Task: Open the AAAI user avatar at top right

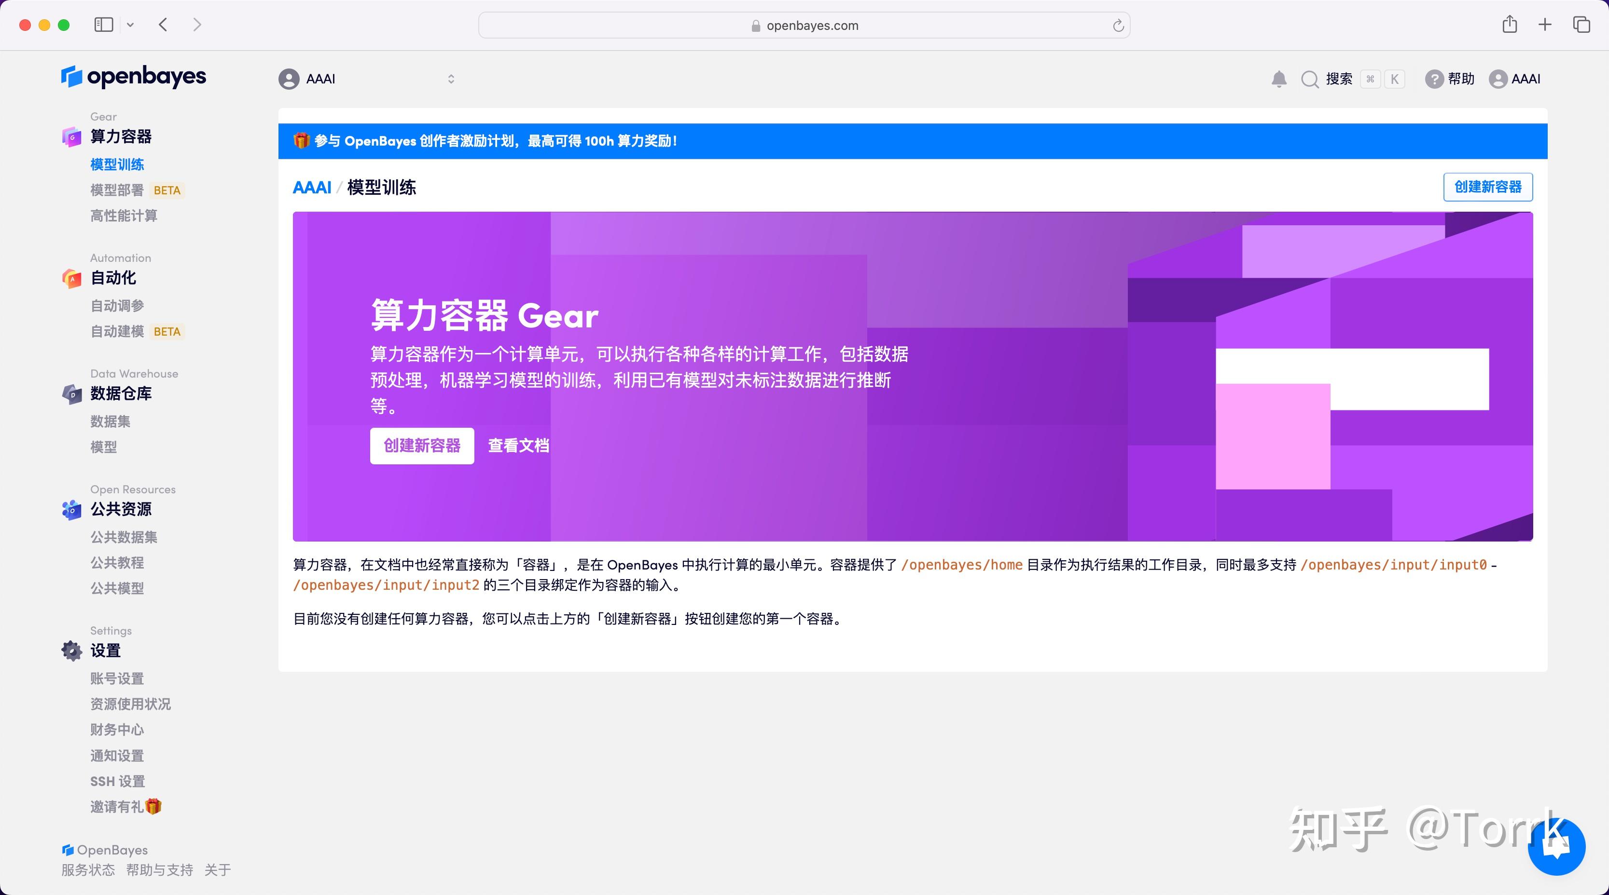Action: [1498, 79]
